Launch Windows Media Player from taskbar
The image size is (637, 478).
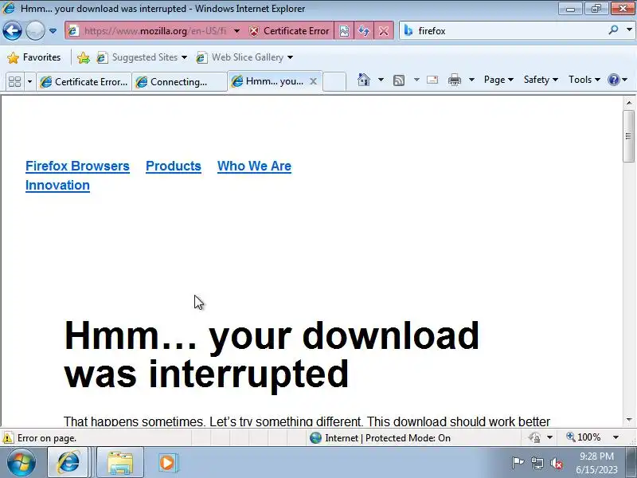coord(167,463)
